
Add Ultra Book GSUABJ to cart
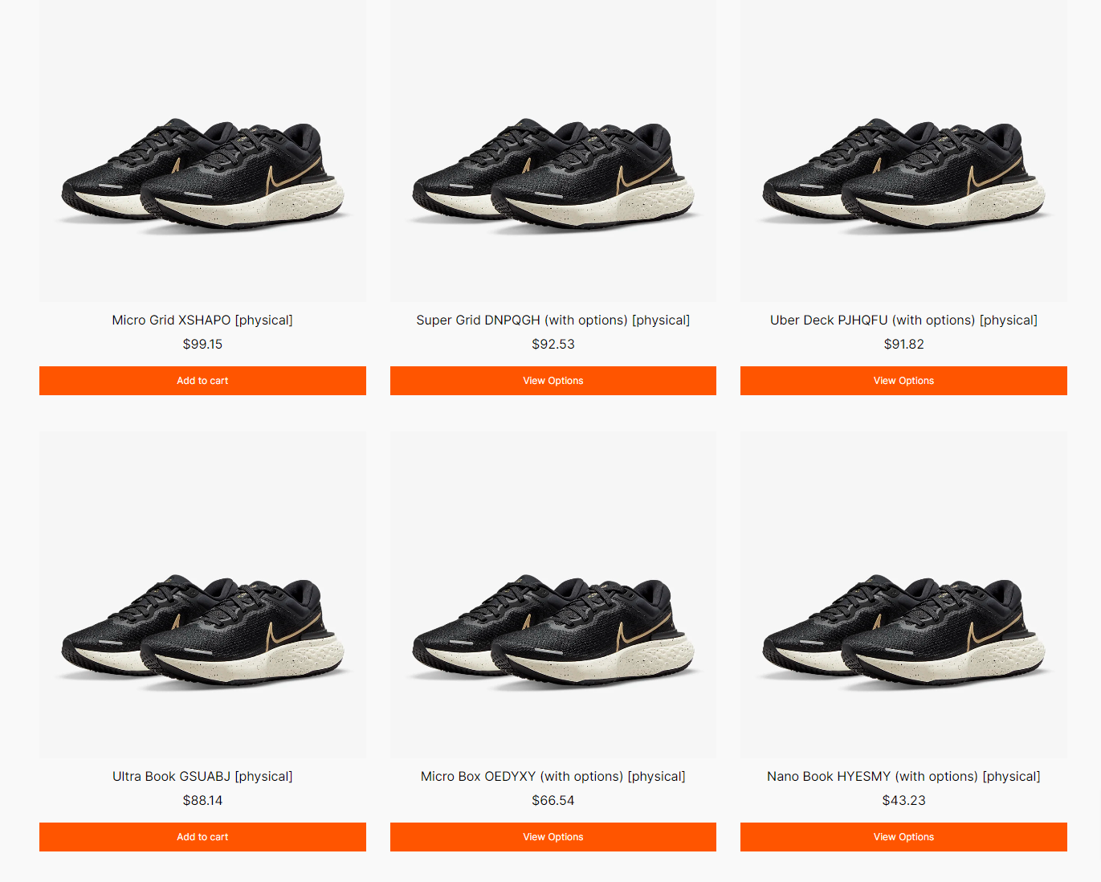point(202,837)
